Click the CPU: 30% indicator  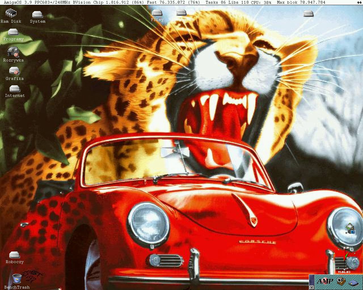coord(261,2)
